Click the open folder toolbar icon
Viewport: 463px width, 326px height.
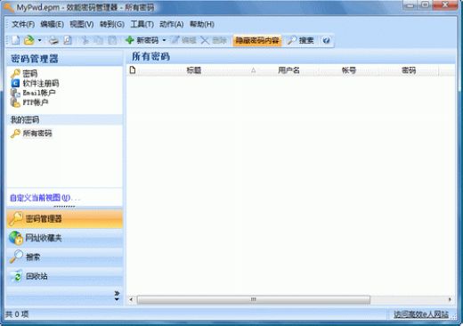(x=29, y=40)
